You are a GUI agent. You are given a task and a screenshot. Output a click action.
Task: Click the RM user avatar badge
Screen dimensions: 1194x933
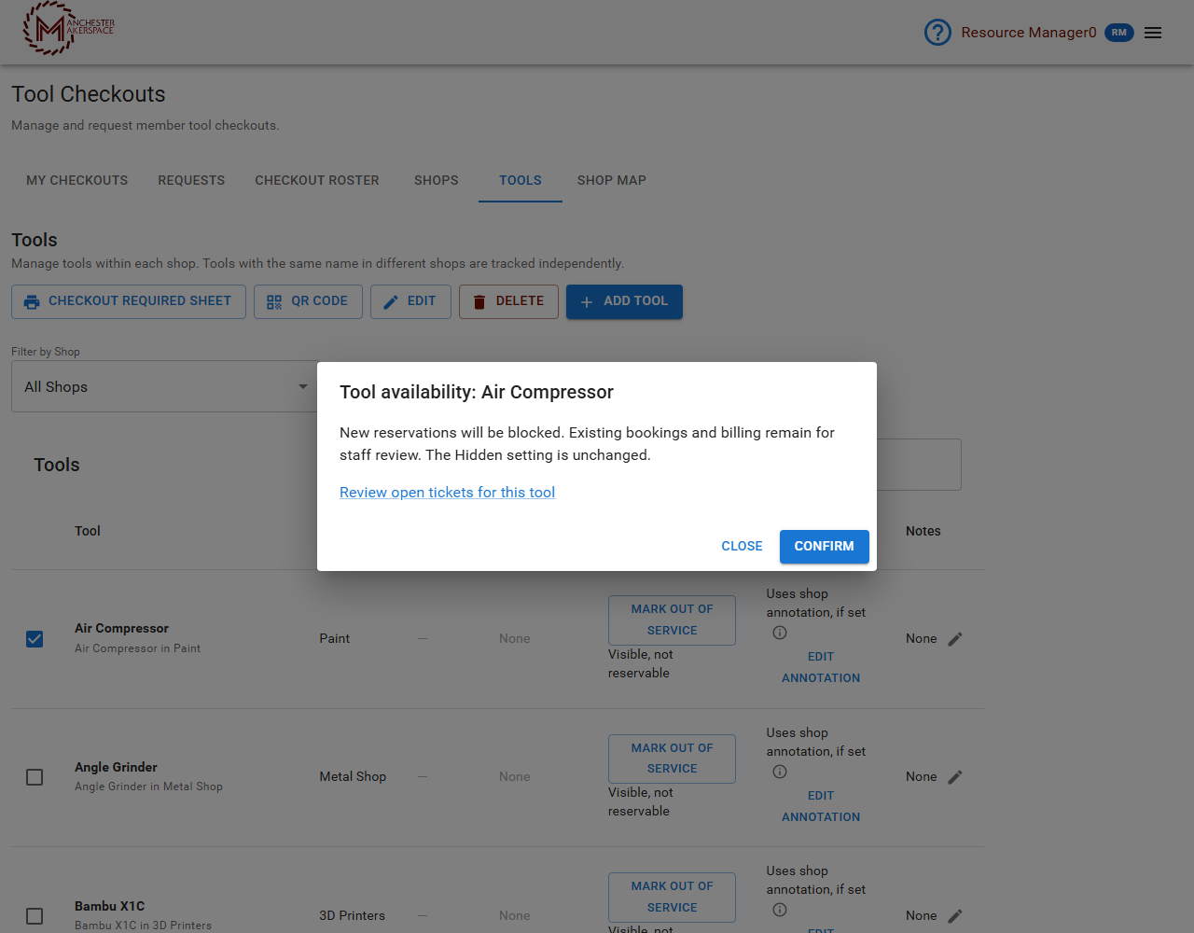pyautogui.click(x=1119, y=33)
